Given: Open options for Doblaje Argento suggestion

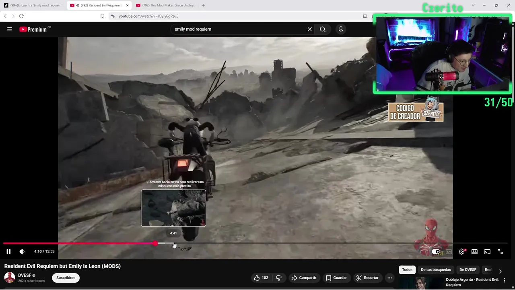Looking at the screenshot, I should (x=505, y=280).
